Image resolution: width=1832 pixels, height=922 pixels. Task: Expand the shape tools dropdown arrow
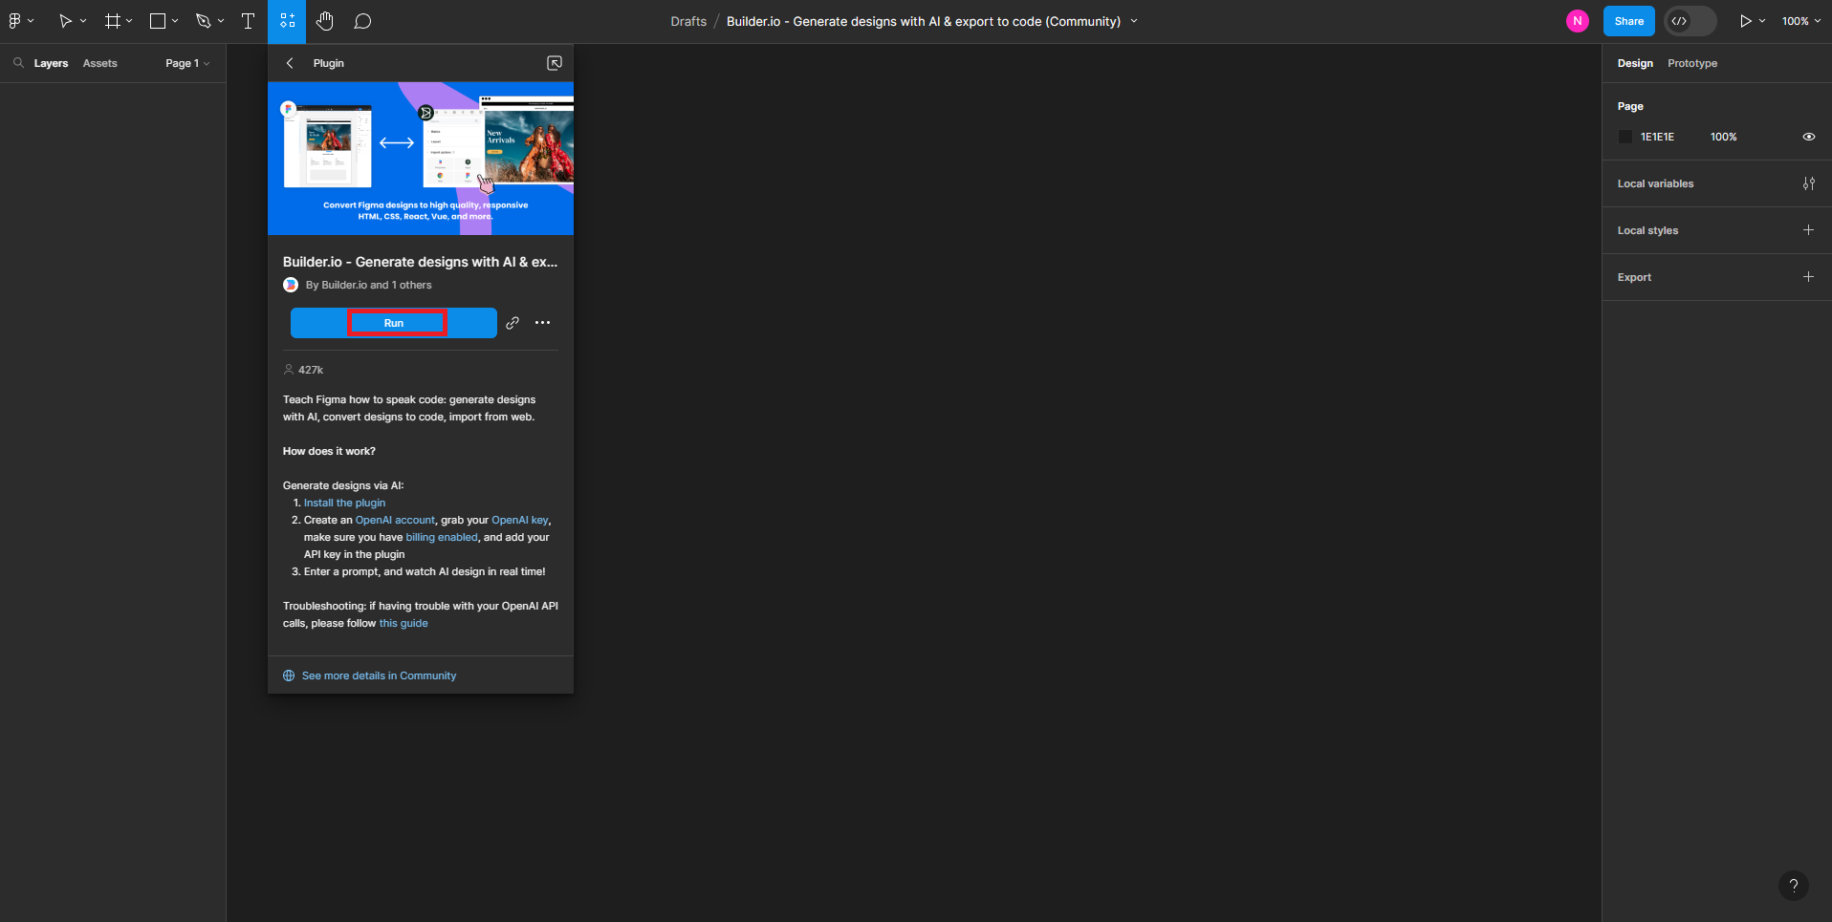[x=175, y=21]
